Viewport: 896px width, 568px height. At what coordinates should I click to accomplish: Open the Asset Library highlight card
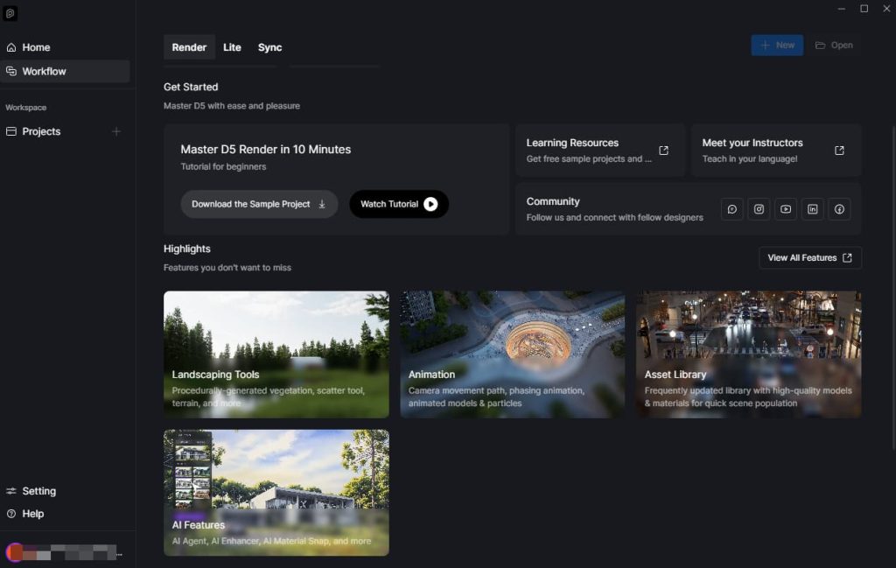pyautogui.click(x=749, y=354)
